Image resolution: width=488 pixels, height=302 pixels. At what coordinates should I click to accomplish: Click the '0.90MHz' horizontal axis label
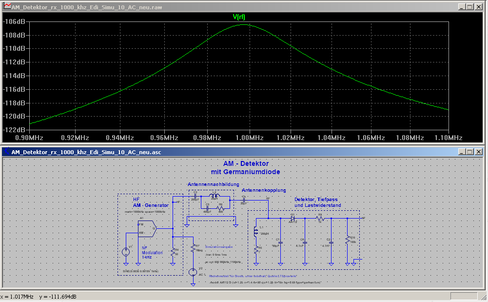[29, 138]
